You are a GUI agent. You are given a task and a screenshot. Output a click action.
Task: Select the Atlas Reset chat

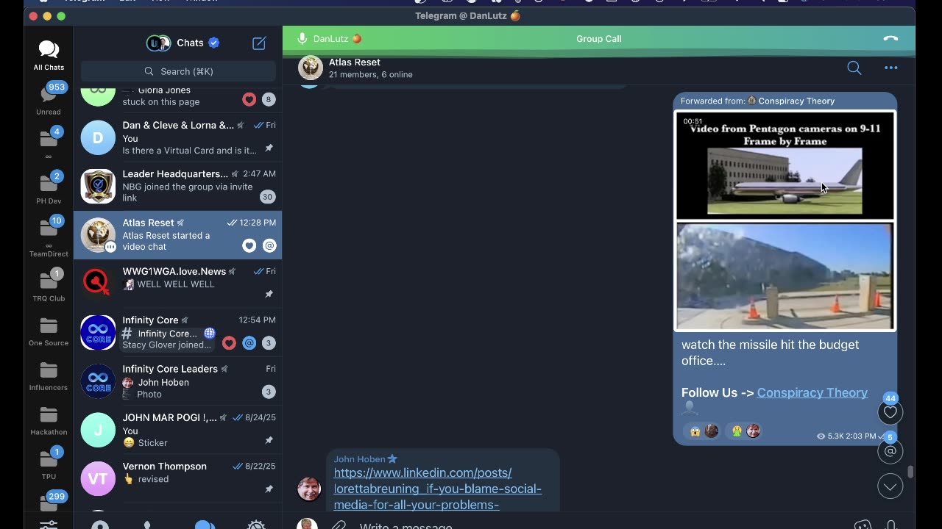[177, 235]
